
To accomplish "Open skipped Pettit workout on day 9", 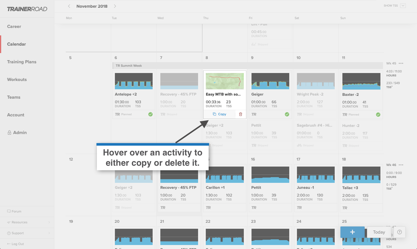I will (x=270, y=135).
